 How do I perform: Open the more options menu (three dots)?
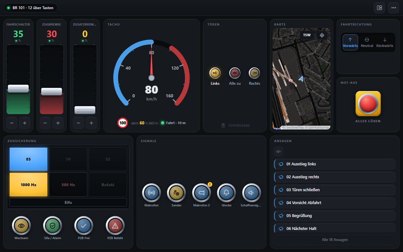pos(394,8)
